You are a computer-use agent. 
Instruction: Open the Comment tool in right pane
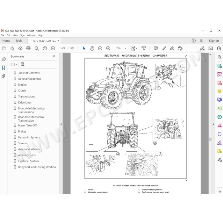[219, 91]
